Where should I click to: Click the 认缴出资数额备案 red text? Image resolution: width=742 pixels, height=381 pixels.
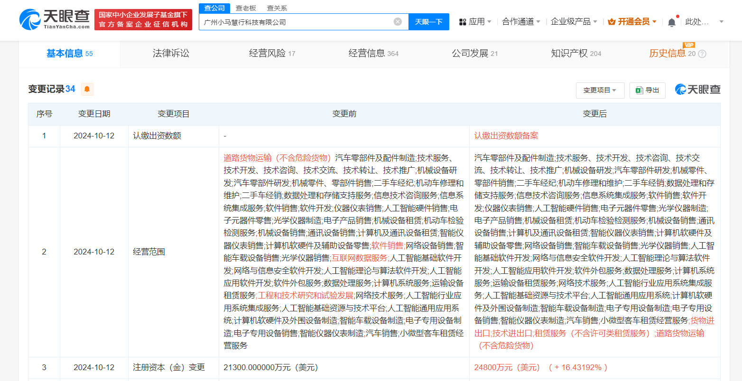(x=506, y=136)
